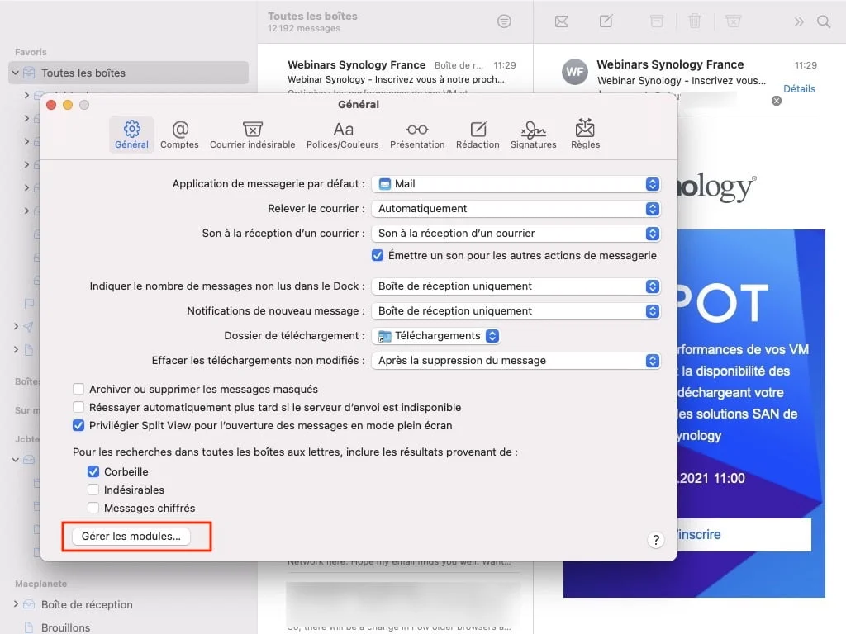Select Macplanete Boîte de réception mailbox

coord(87,605)
